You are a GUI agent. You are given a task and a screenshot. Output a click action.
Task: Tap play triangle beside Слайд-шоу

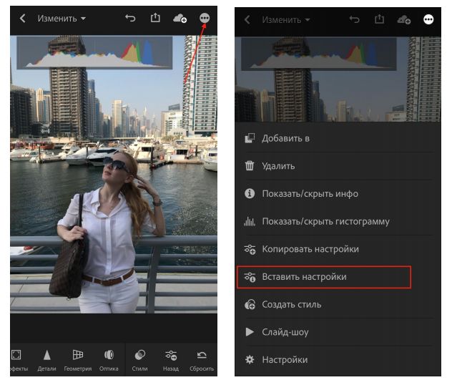[x=250, y=332]
